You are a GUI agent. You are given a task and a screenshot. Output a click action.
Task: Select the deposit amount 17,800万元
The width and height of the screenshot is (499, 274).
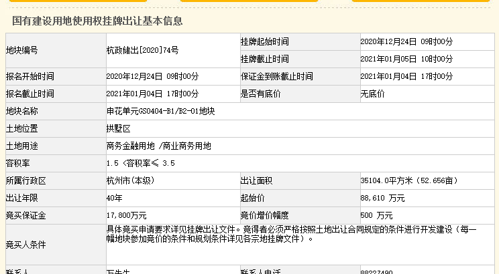click(x=127, y=215)
